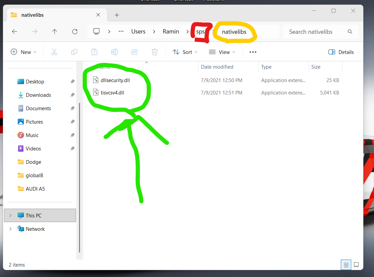
Task: Open the address bar ellipsis for hidden path
Action: pos(121,31)
